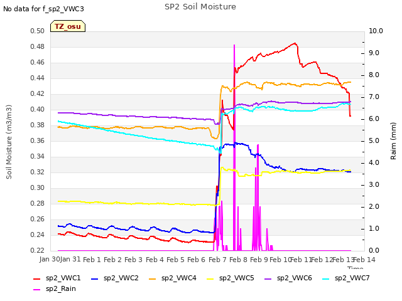Click the 0.36 left axis value
The width and height of the screenshot is (402, 301).
pyautogui.click(x=38, y=140)
